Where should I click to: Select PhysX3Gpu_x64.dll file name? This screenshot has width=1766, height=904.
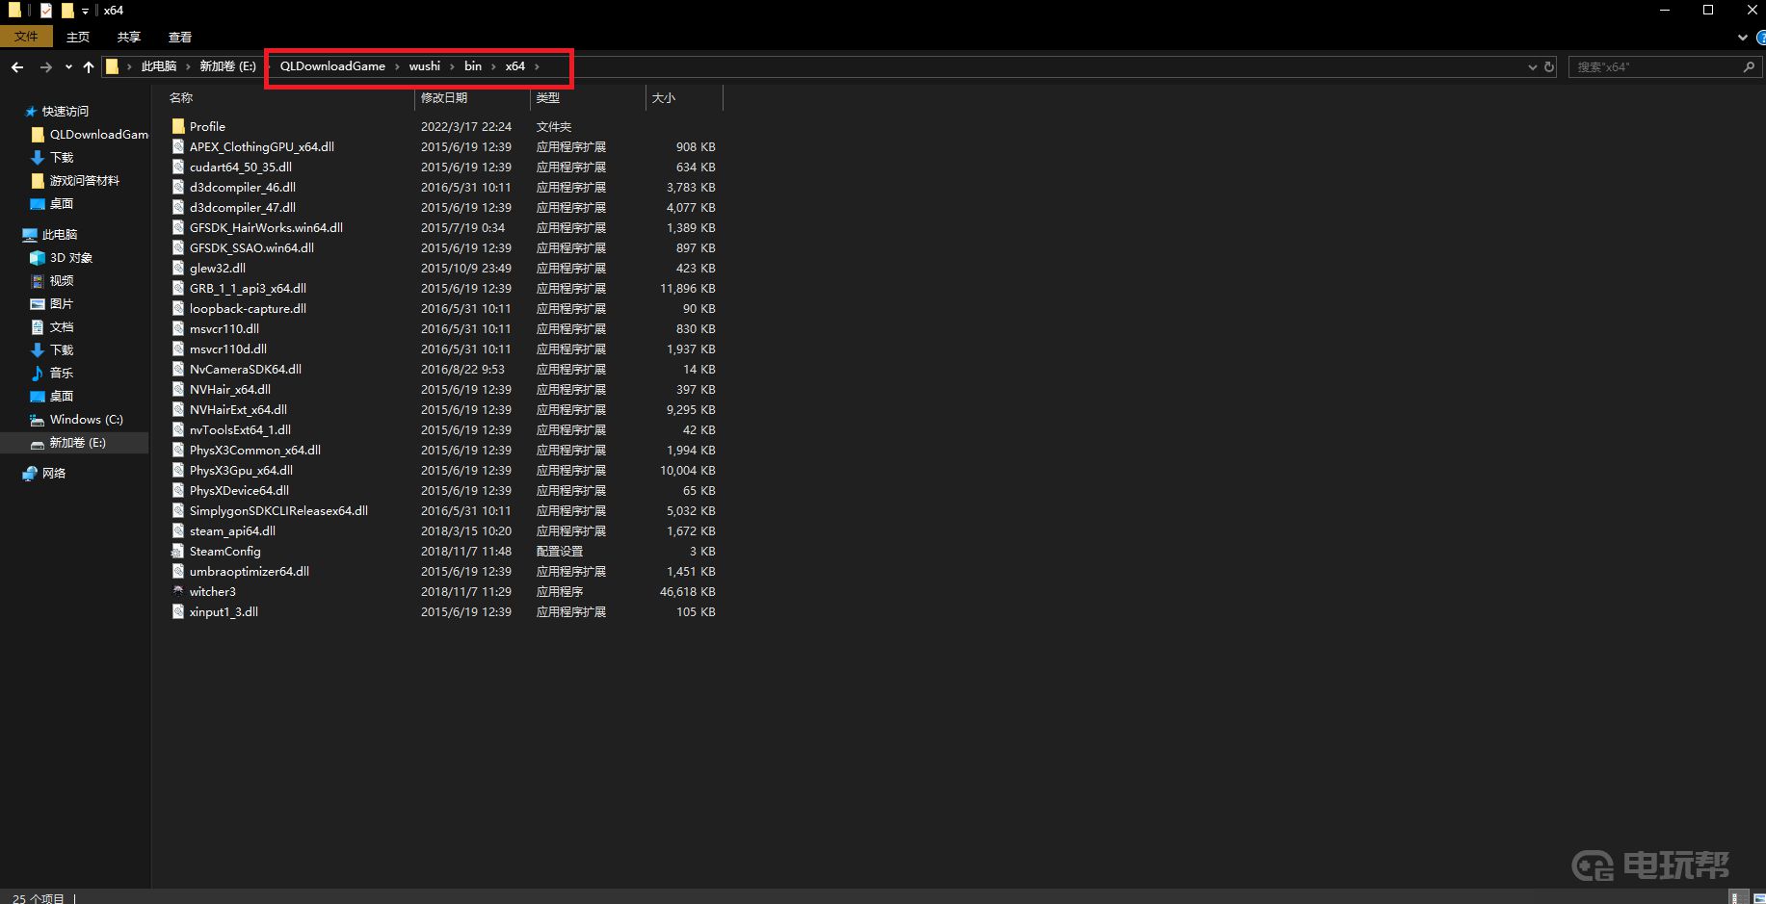click(x=241, y=470)
